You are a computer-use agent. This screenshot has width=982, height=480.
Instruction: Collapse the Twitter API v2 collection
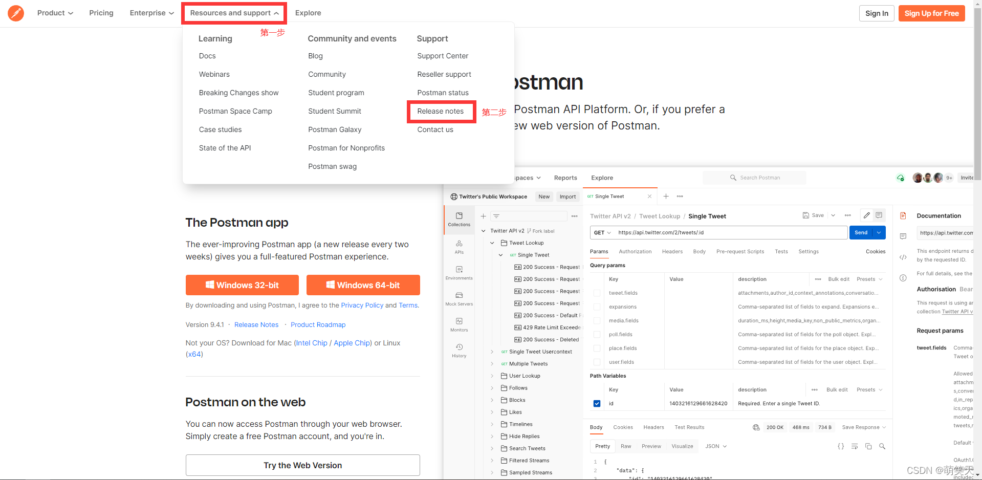pyautogui.click(x=483, y=231)
